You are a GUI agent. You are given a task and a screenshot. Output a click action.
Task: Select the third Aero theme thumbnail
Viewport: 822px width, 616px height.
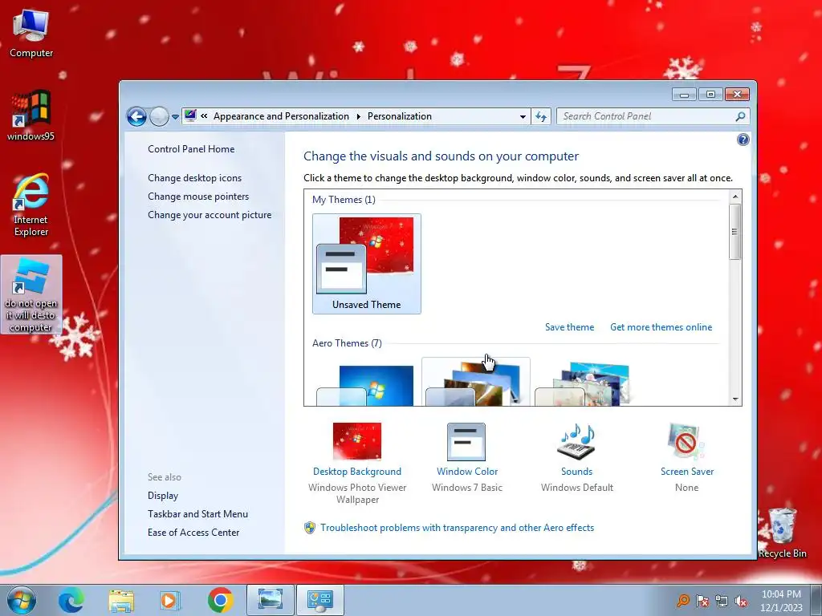click(x=584, y=383)
